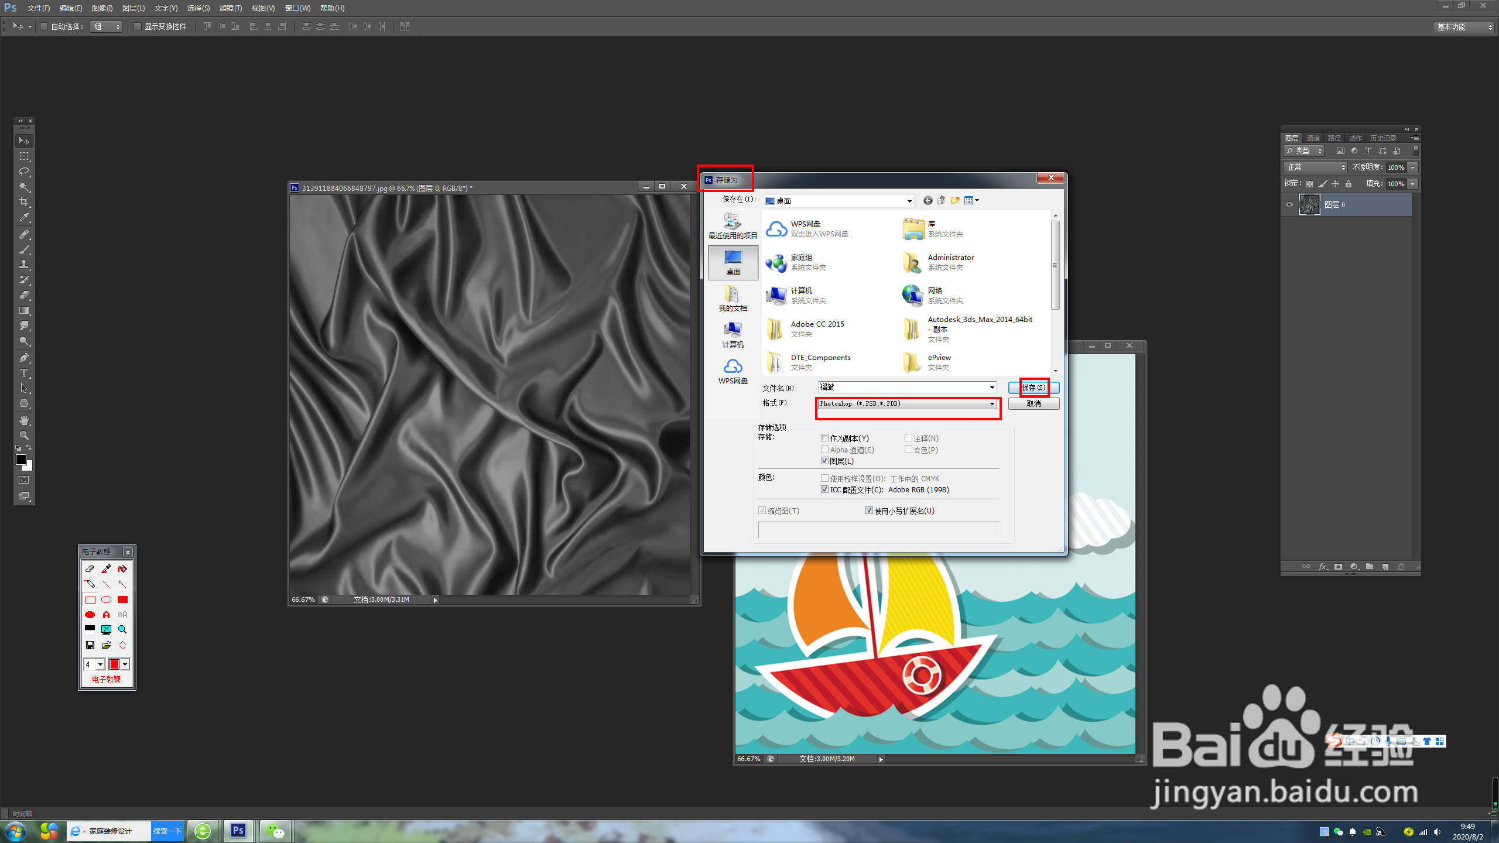Switch to the 通道 panel tab
The height and width of the screenshot is (843, 1499).
(1313, 138)
